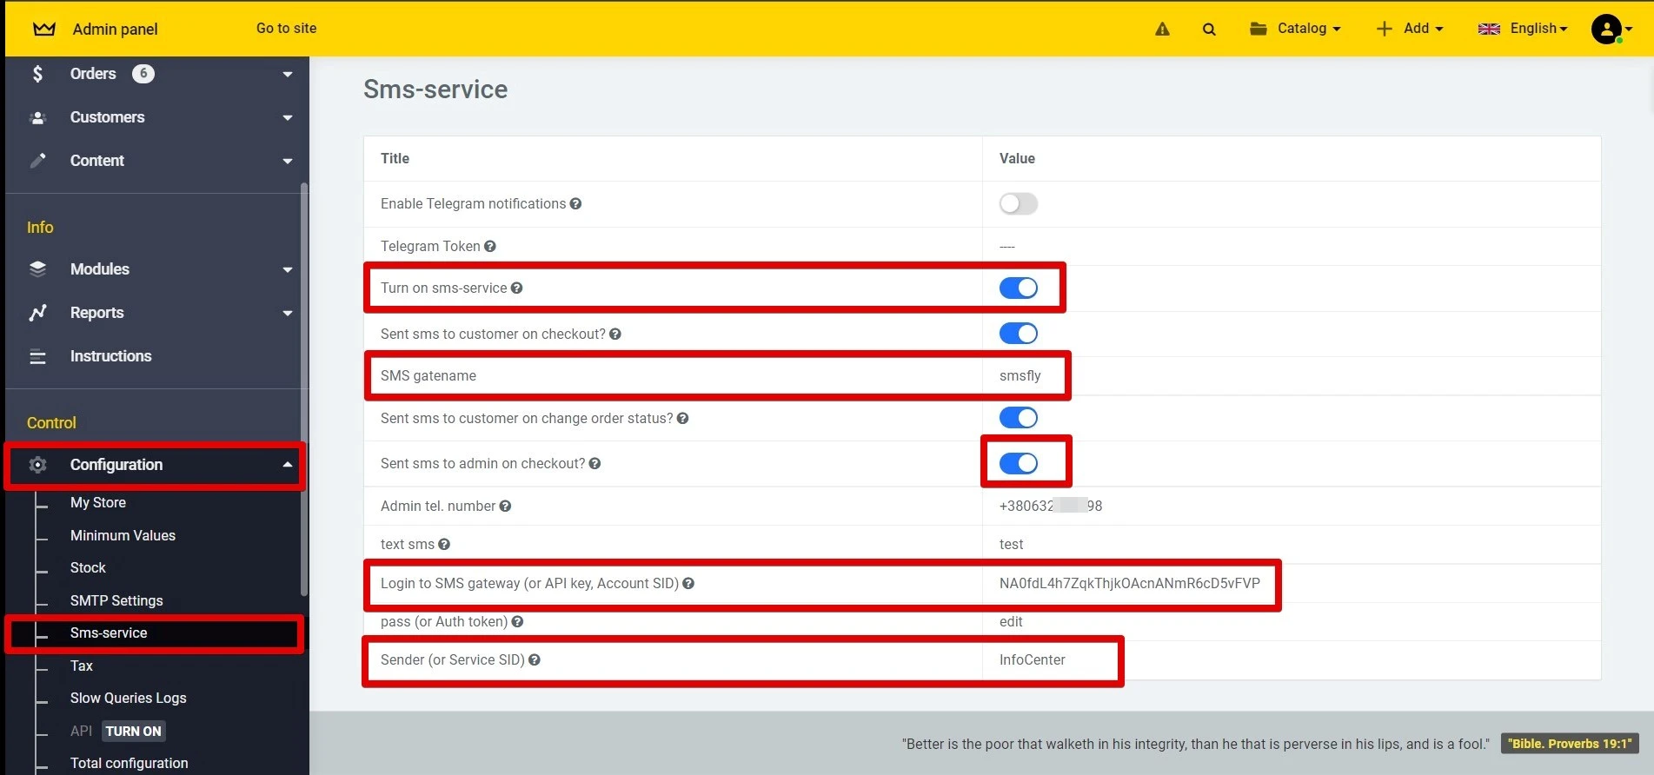Image resolution: width=1654 pixels, height=775 pixels.
Task: Select Minimum Values in Configuration menu
Action: pyautogui.click(x=123, y=536)
